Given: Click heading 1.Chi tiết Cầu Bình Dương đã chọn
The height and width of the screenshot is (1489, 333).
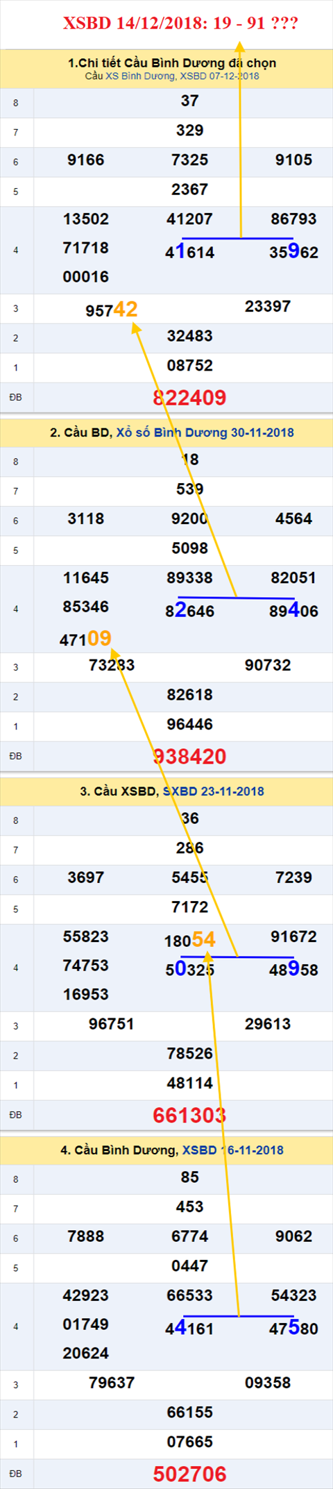Looking at the screenshot, I should (x=172, y=63).
